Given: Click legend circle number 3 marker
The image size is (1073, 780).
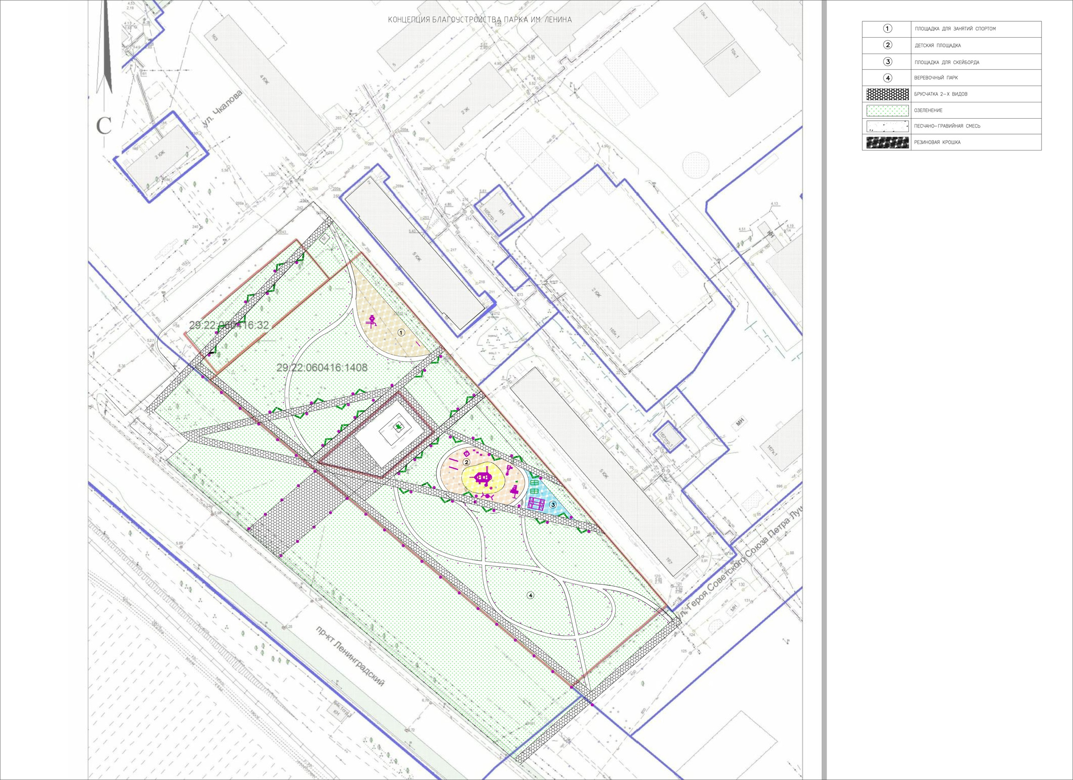Looking at the screenshot, I should (888, 62).
